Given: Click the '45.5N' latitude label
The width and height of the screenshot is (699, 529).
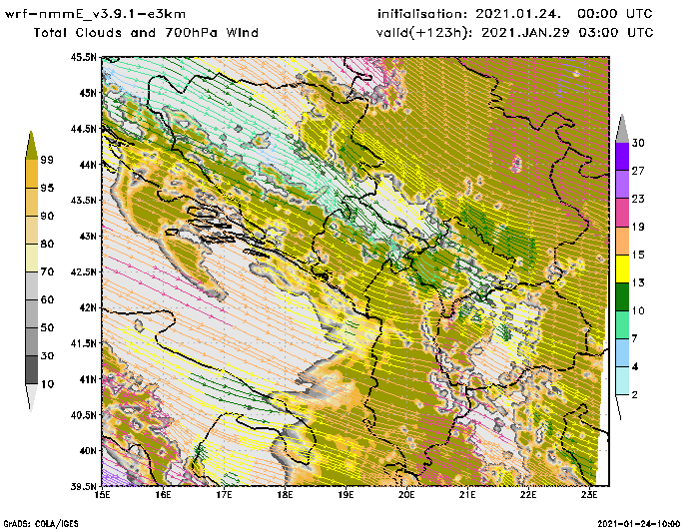Looking at the screenshot, I should tap(83, 57).
